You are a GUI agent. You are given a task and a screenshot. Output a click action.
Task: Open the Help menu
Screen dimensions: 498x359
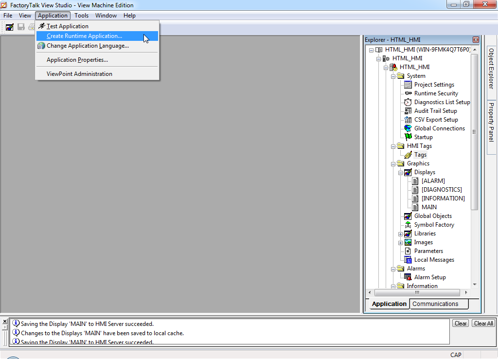tap(129, 15)
